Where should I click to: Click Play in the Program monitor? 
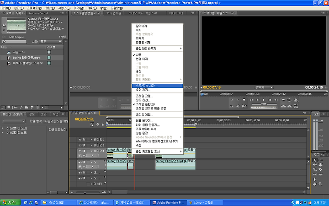point(264,100)
